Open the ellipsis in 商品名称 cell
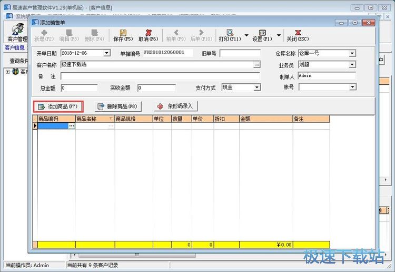 [111, 126]
